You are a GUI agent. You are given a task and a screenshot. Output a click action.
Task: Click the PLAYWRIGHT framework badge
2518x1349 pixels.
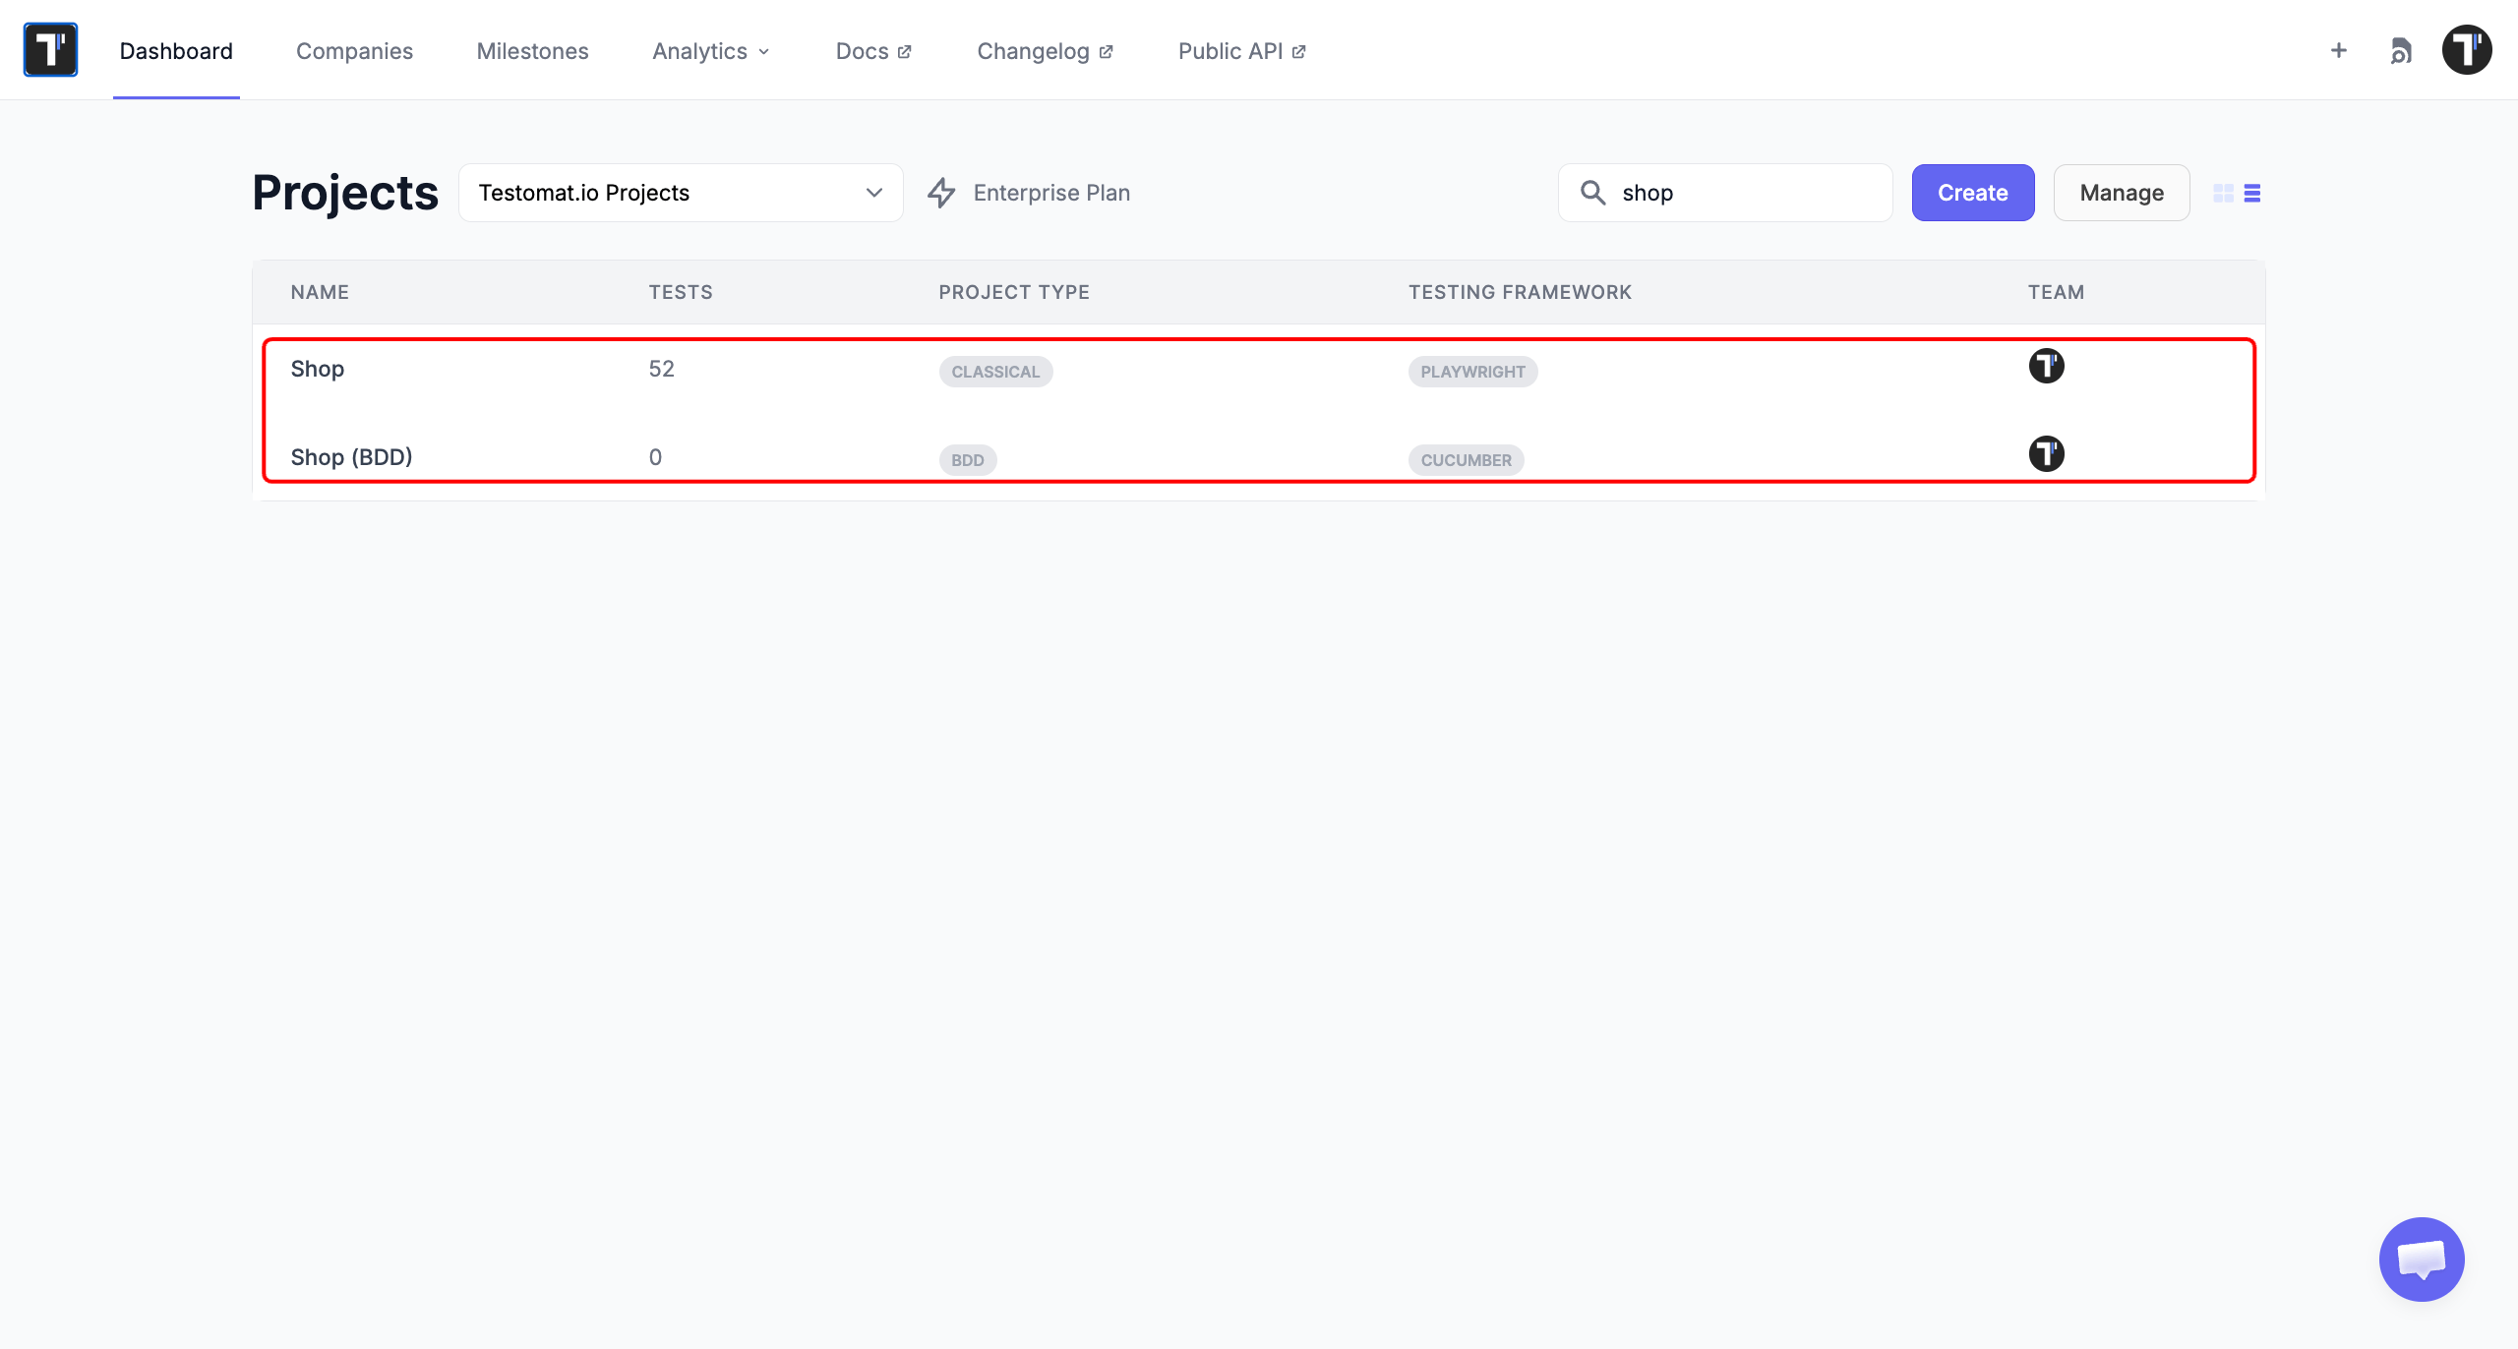[1472, 372]
